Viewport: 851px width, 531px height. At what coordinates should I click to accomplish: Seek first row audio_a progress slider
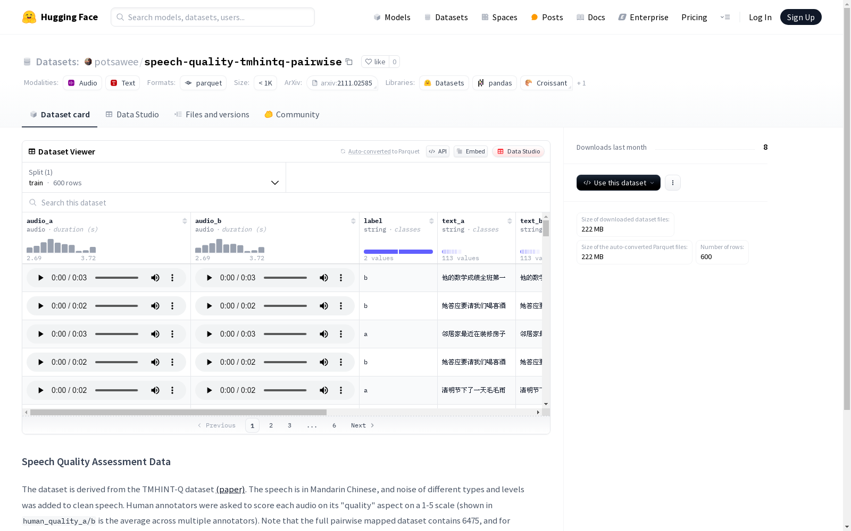coord(116,278)
